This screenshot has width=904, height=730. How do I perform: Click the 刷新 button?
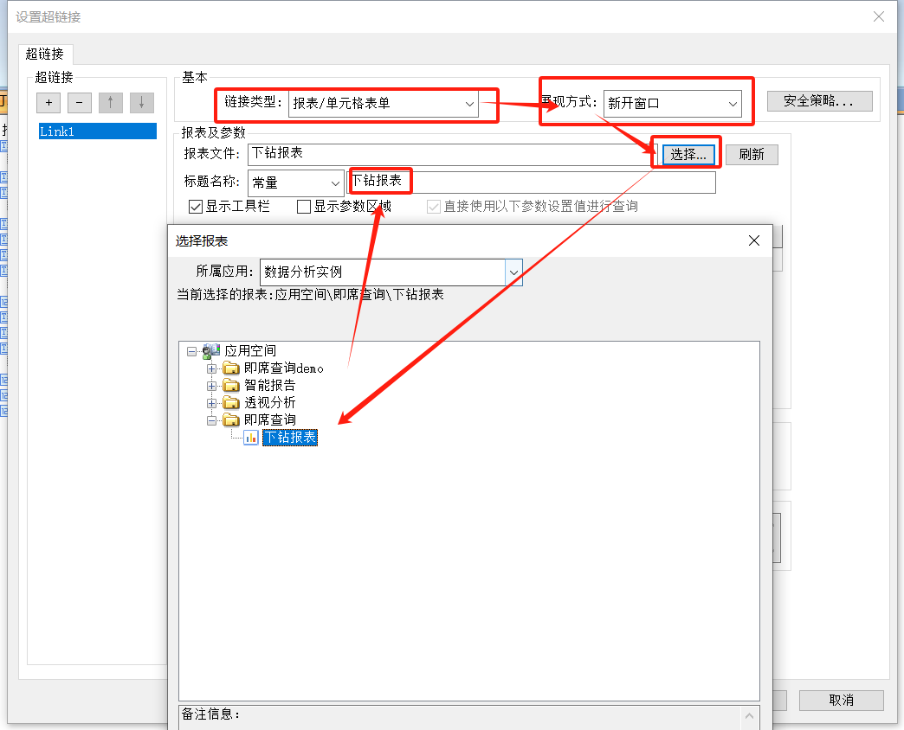coord(751,155)
